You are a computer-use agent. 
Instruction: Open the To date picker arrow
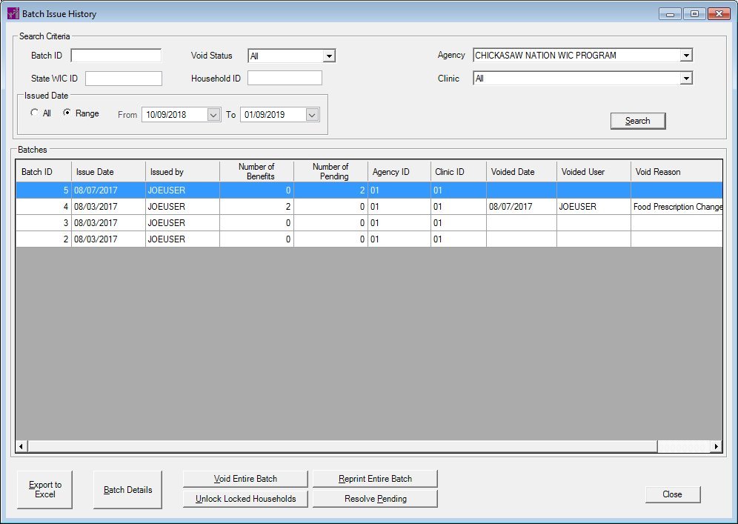(x=312, y=114)
